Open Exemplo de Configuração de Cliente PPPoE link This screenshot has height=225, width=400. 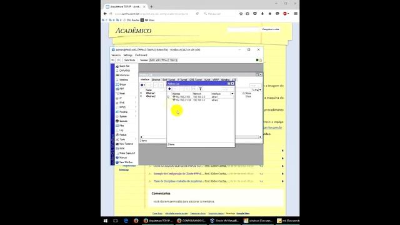coord(178,174)
